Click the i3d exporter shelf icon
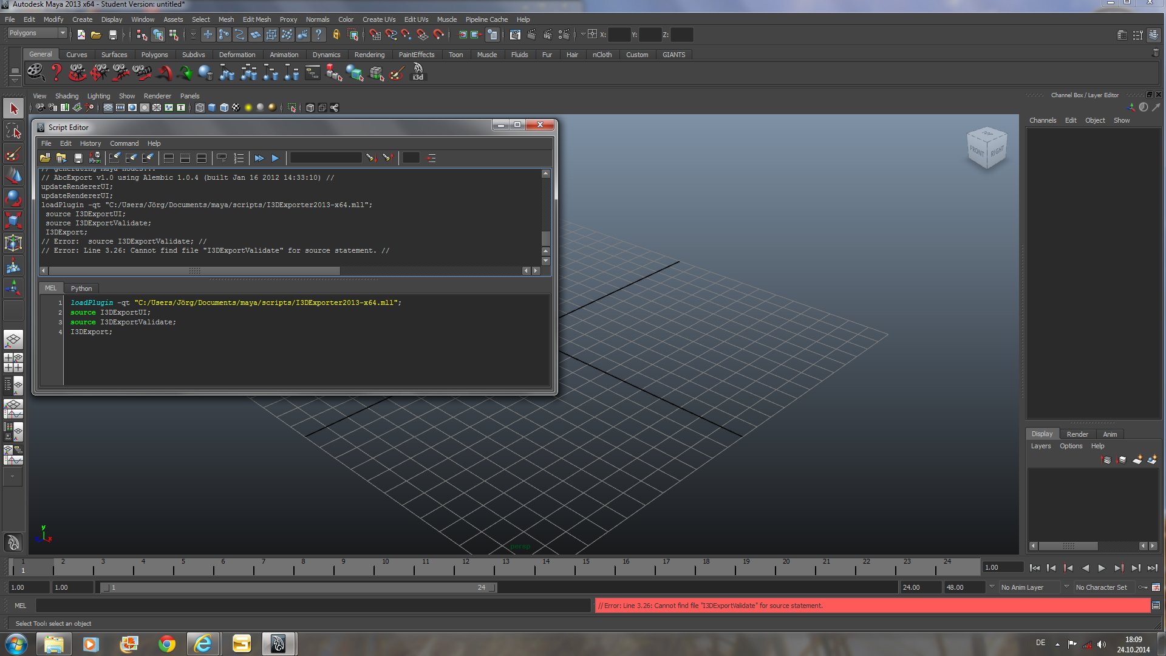The width and height of the screenshot is (1166, 656). coord(418,73)
